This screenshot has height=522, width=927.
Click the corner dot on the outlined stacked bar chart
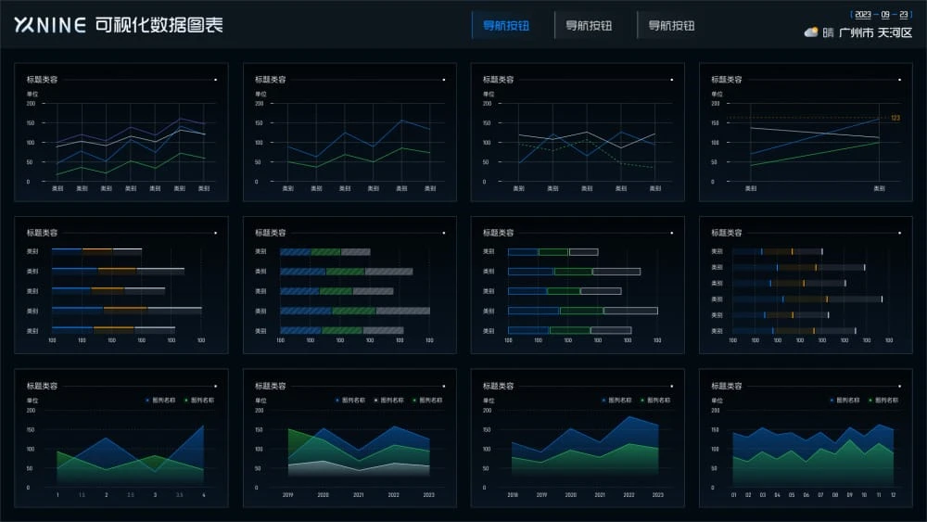(x=671, y=233)
